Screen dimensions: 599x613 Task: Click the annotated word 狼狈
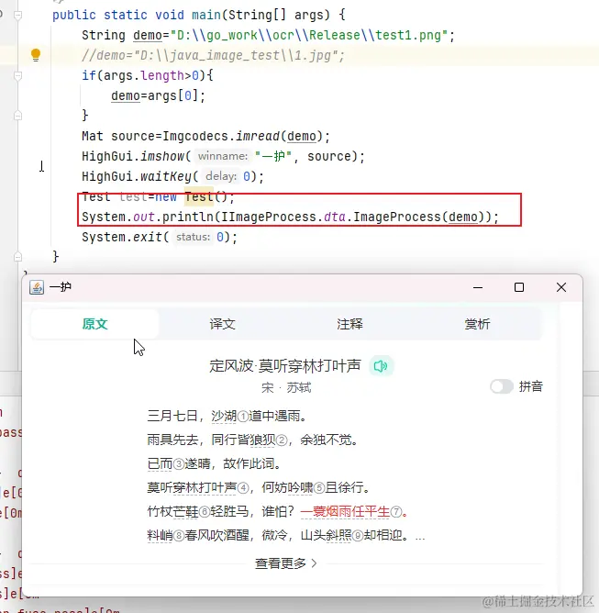click(262, 440)
